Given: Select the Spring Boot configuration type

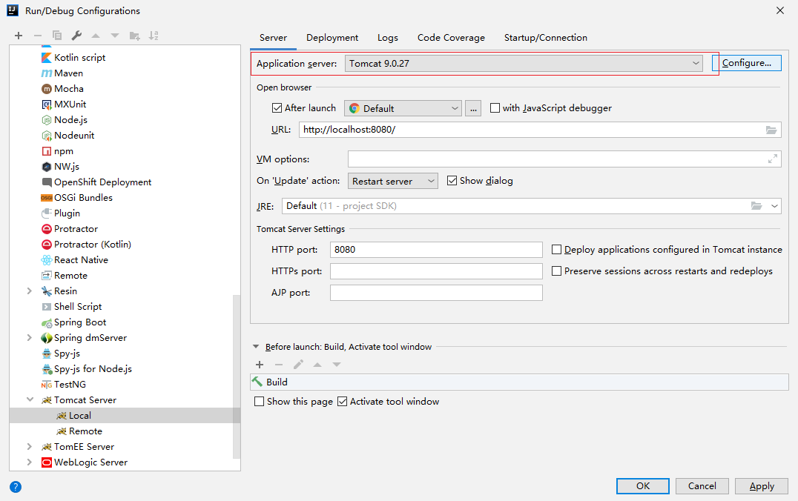Looking at the screenshot, I should click(74, 322).
